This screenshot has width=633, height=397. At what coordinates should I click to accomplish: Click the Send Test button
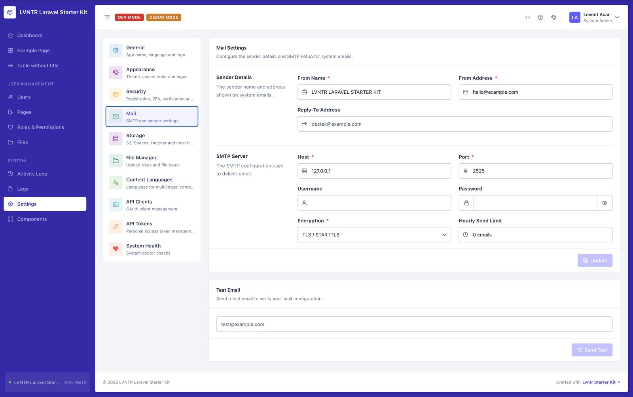click(x=592, y=350)
